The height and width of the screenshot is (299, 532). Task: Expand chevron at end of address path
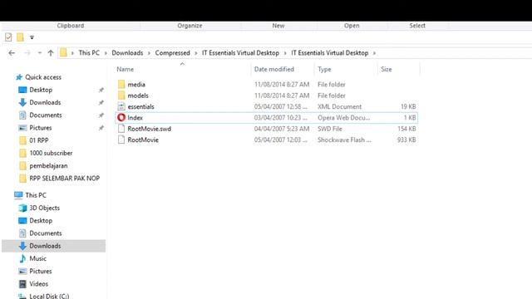pos(374,53)
